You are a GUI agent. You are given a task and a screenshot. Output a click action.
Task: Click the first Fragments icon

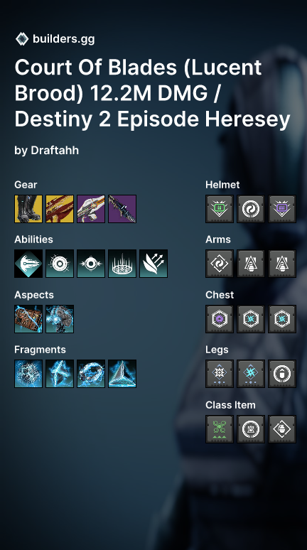[28, 374]
